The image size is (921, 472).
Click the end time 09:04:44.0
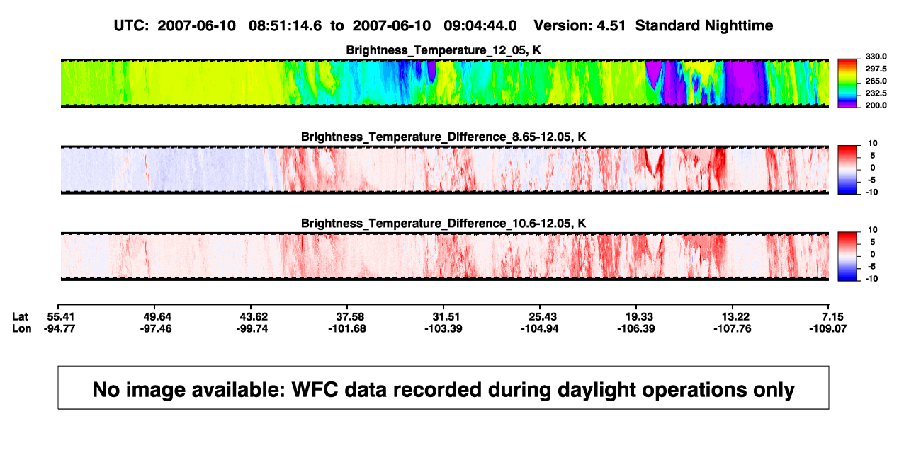pyautogui.click(x=480, y=25)
